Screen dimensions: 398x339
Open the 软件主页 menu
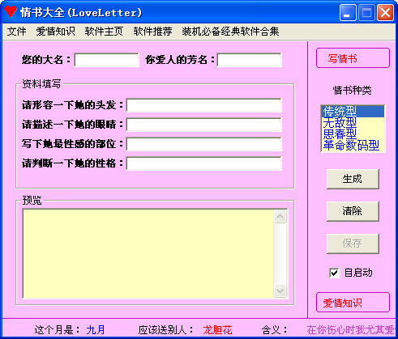click(x=104, y=32)
